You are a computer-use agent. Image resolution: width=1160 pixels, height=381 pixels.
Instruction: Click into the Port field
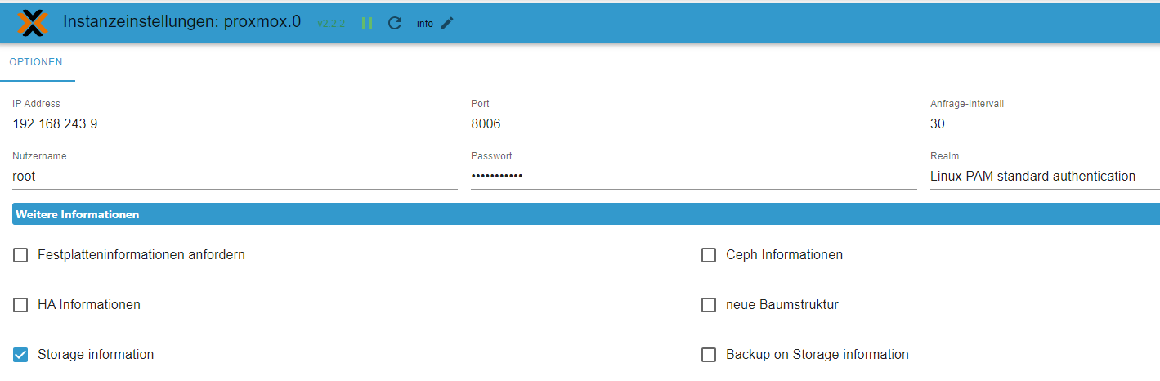click(x=693, y=124)
